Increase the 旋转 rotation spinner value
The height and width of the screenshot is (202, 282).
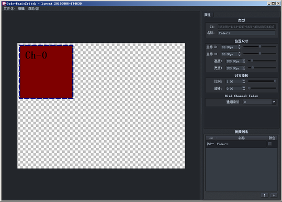tap(244, 87)
